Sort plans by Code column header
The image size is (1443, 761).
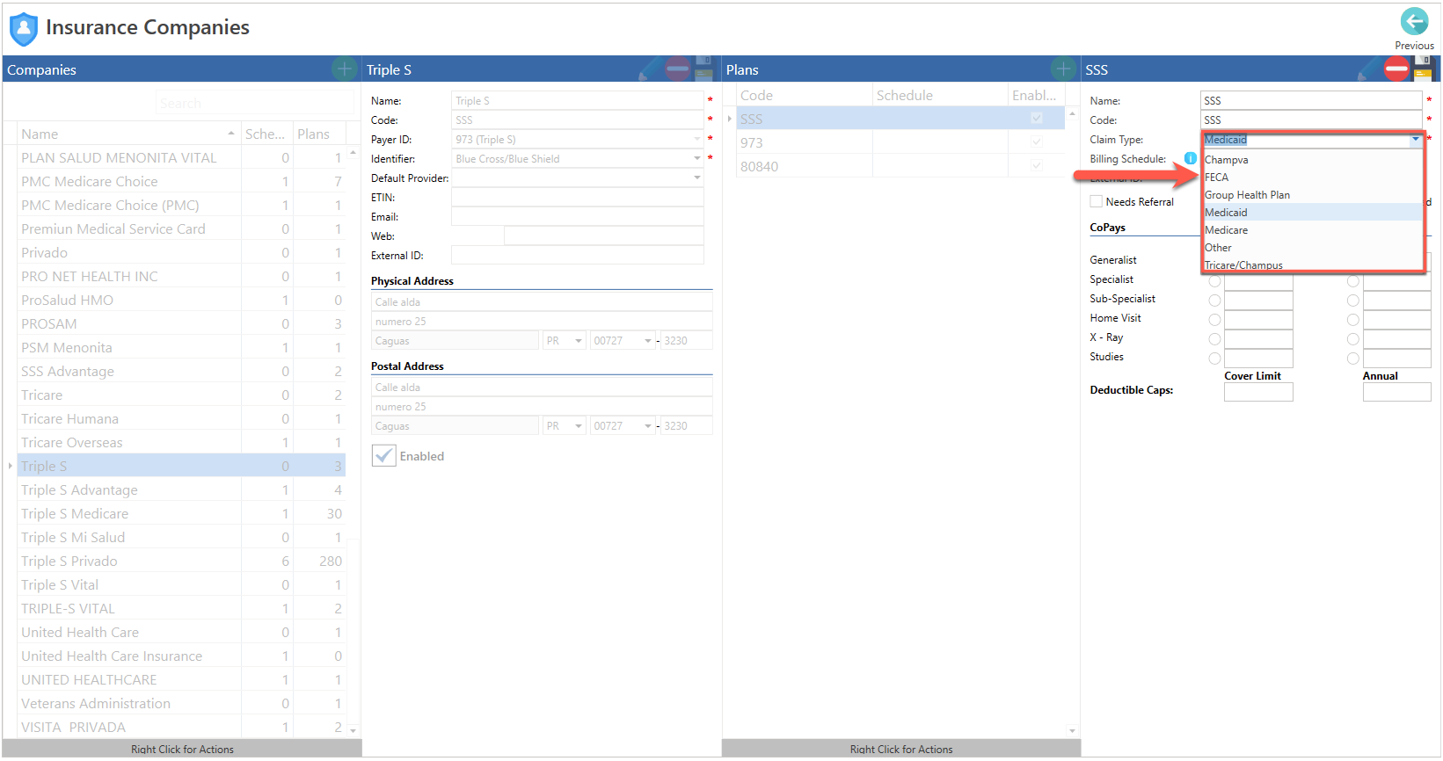[x=804, y=95]
